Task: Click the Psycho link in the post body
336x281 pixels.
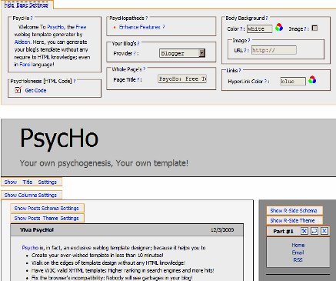Action: [30, 248]
